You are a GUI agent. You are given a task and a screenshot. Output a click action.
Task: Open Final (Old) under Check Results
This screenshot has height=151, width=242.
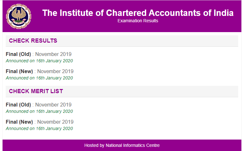click(18, 54)
